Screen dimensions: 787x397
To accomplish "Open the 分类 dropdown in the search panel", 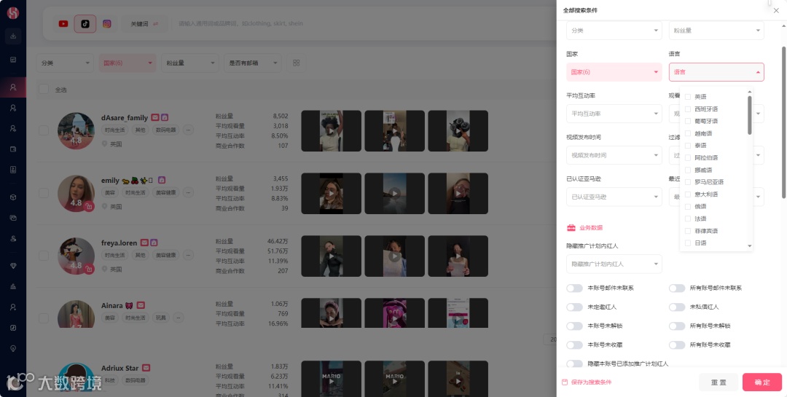I will point(614,31).
